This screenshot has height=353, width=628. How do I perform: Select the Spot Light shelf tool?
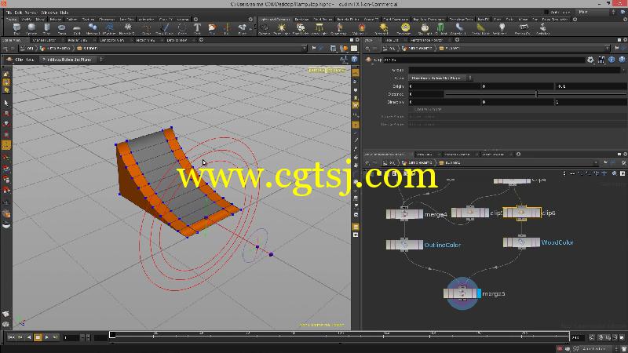point(301,28)
